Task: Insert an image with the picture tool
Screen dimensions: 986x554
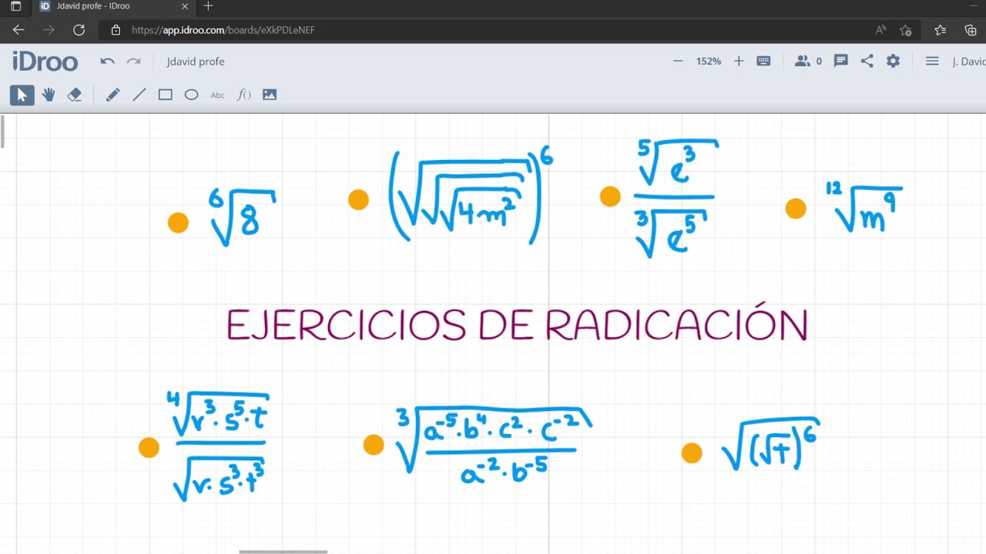Action: pos(270,95)
